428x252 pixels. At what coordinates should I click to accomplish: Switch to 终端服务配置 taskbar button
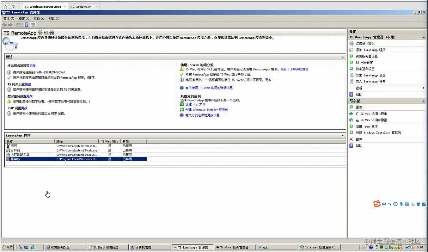point(66,247)
